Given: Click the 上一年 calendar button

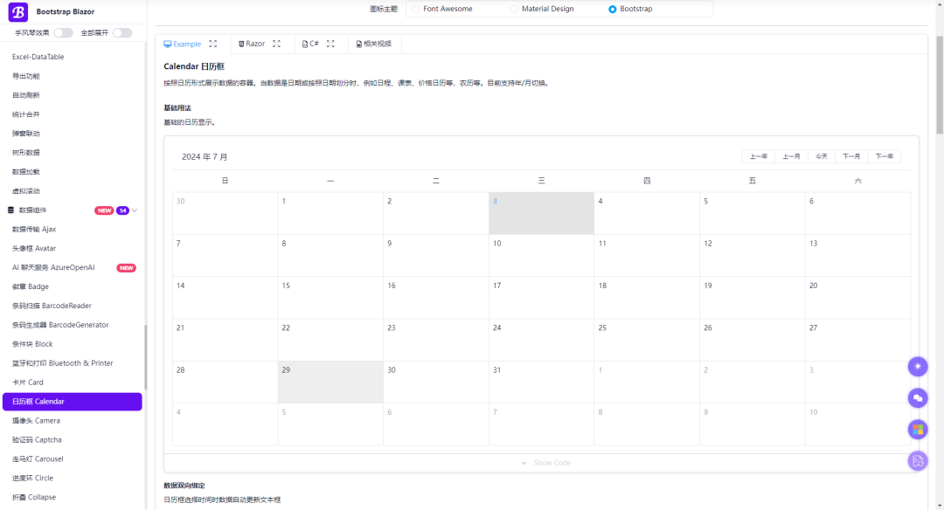Looking at the screenshot, I should [x=759, y=156].
